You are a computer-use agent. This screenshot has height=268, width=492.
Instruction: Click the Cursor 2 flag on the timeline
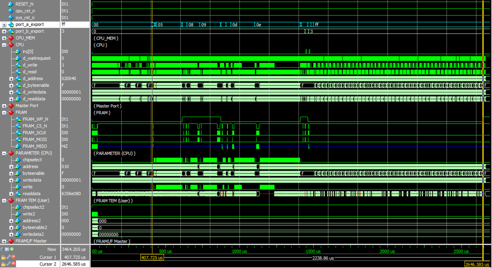point(477,264)
